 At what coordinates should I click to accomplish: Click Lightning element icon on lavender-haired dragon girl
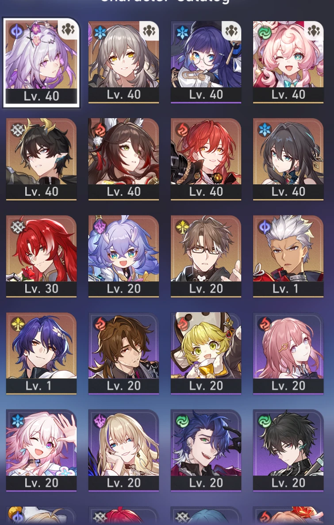coord(100,226)
